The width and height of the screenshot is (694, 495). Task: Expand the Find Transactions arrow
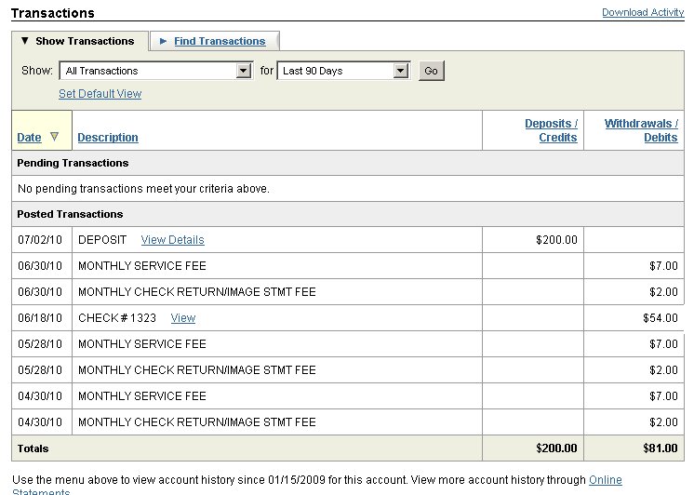coord(163,41)
